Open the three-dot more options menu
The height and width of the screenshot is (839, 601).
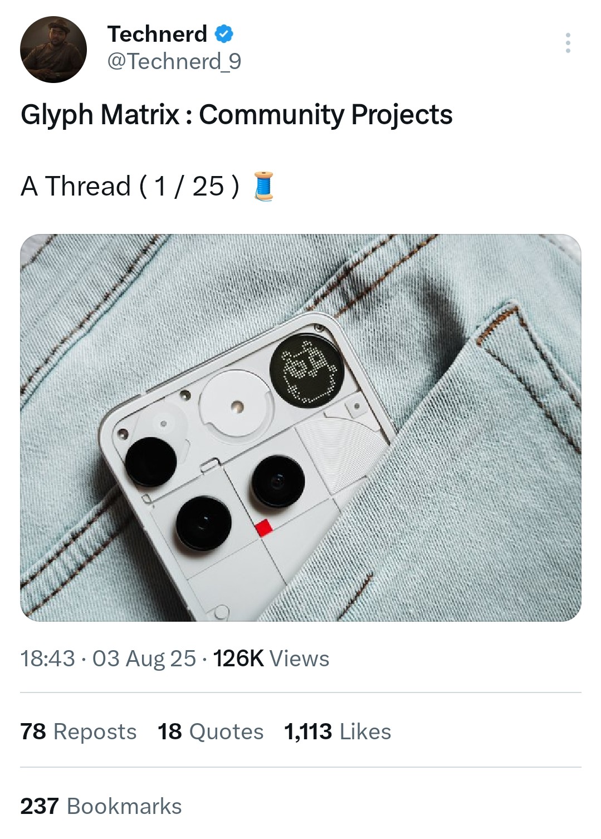(568, 43)
